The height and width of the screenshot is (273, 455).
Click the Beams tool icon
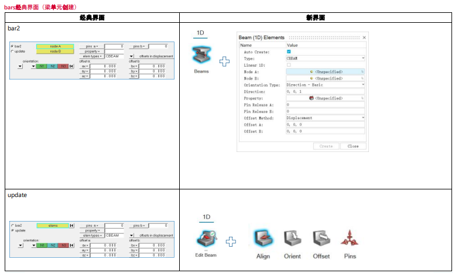tap(201, 57)
